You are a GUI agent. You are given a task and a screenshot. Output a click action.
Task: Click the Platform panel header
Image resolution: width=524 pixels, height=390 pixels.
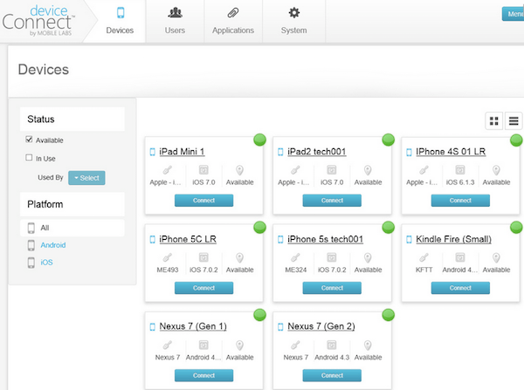coord(72,204)
